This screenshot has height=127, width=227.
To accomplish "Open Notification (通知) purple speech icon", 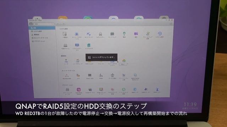I will point(136,34).
